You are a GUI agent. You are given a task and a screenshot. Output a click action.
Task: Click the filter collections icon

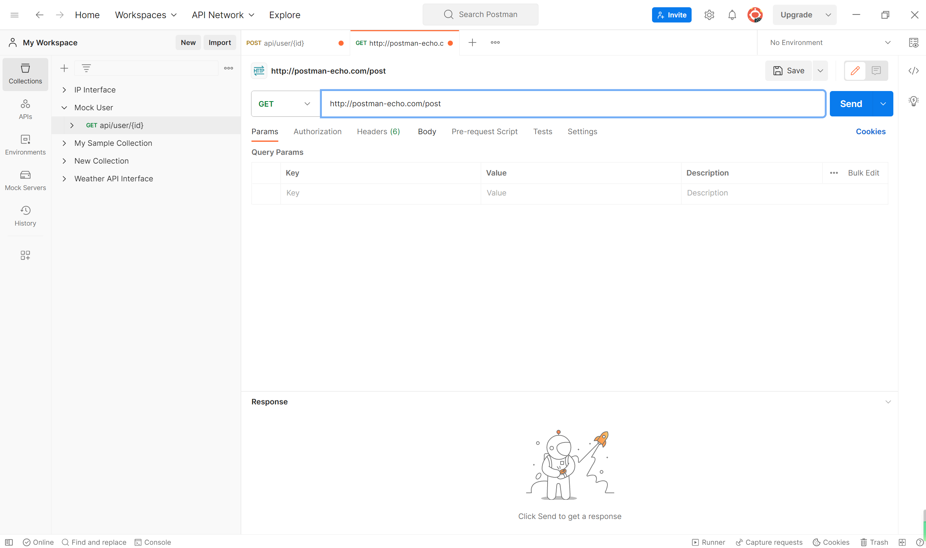[x=86, y=68]
